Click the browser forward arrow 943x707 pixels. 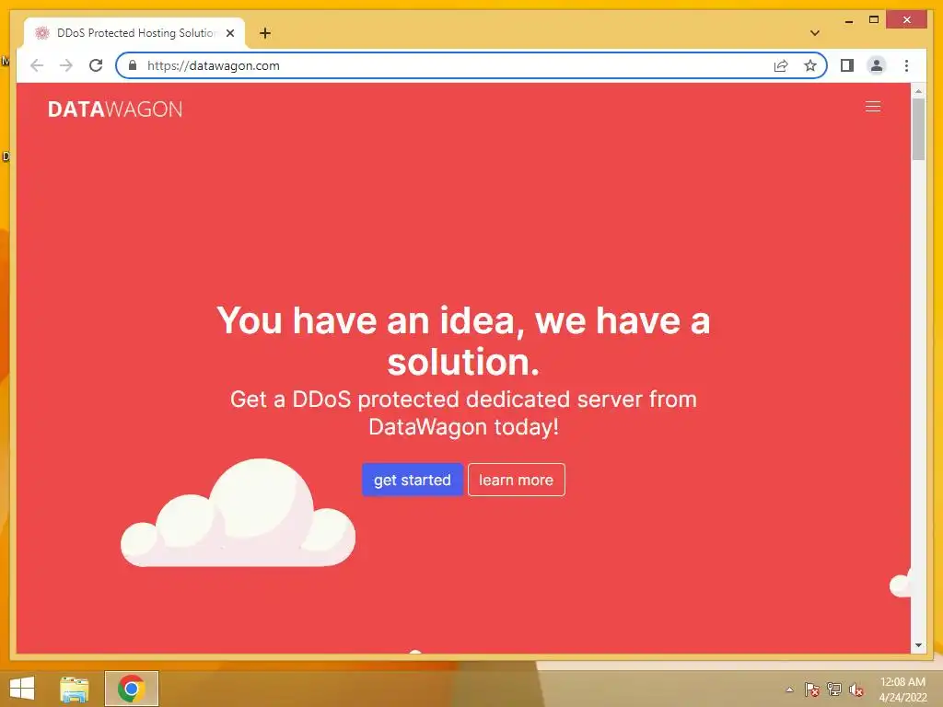(x=66, y=65)
